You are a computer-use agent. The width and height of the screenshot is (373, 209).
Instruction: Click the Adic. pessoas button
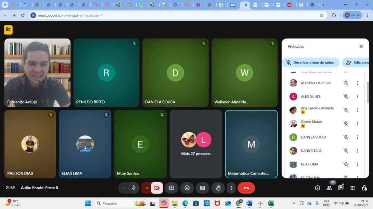(357, 62)
